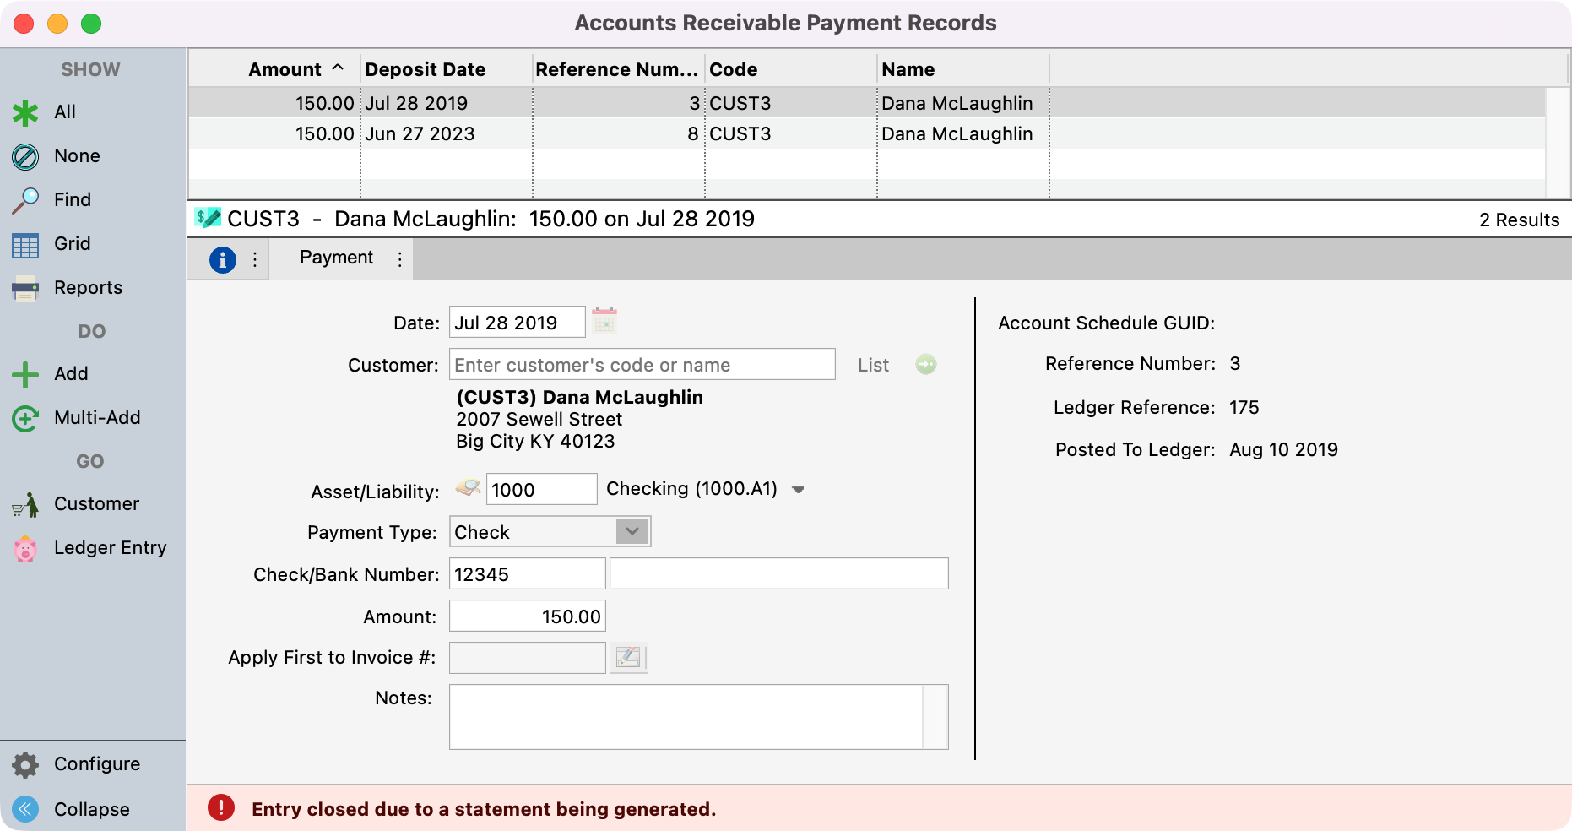
Task: Click the Collapse double-arrow icon
Action: click(x=25, y=809)
